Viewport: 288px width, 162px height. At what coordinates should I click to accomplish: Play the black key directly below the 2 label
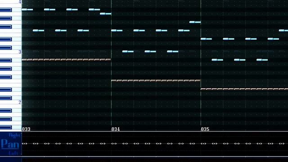(6, 110)
